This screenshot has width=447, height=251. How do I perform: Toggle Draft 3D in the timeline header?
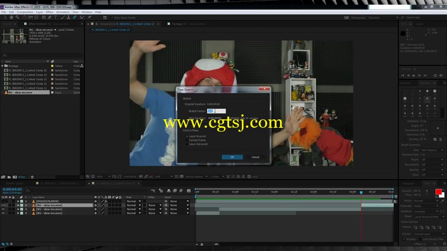click(161, 191)
